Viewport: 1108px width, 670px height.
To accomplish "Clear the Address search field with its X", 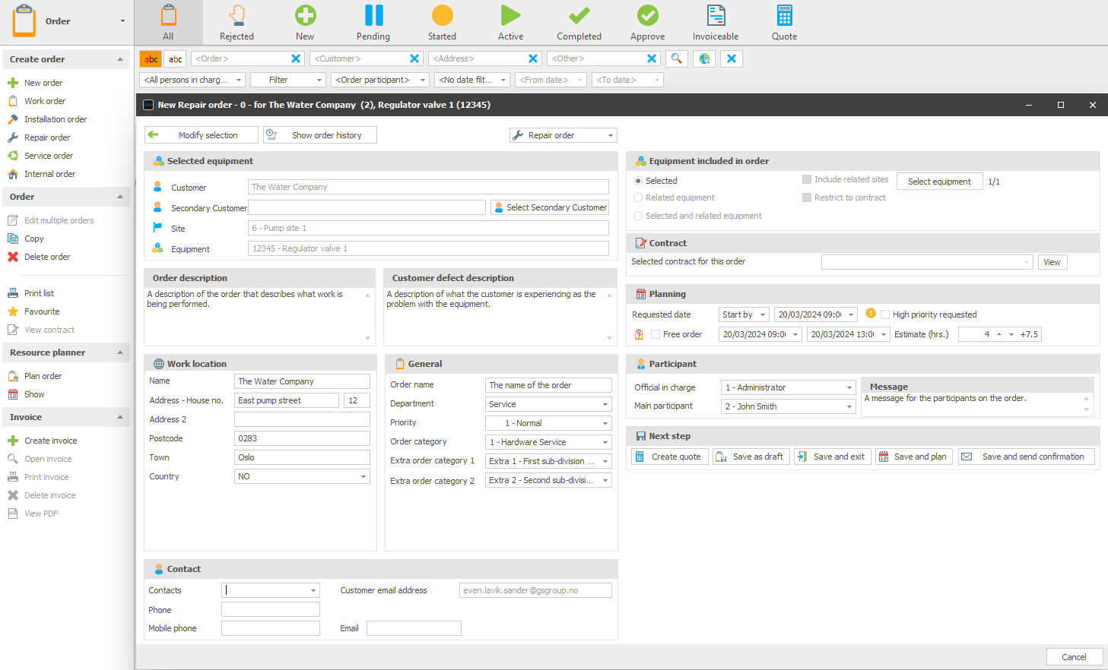I will pyautogui.click(x=533, y=58).
